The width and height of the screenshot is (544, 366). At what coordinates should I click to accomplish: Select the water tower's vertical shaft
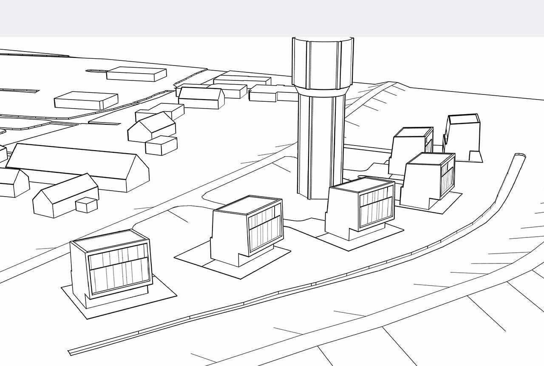[321, 140]
